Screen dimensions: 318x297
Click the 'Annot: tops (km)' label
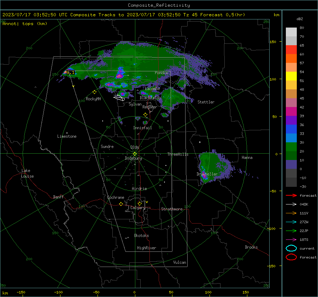25,24
